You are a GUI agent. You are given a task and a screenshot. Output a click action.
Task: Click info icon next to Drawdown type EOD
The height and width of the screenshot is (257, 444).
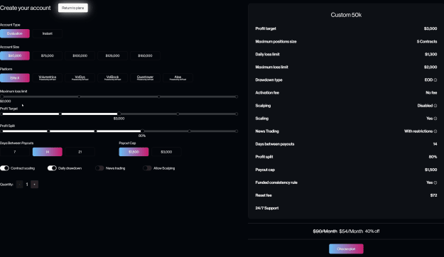435,80
